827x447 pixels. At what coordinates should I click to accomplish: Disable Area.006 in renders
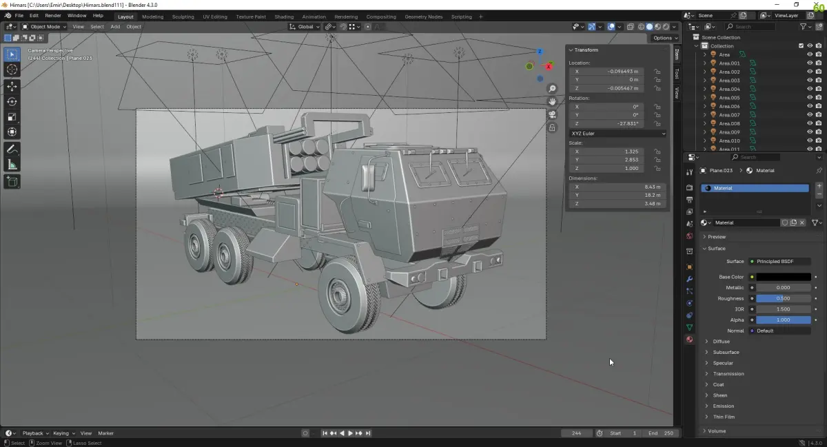[x=818, y=106]
